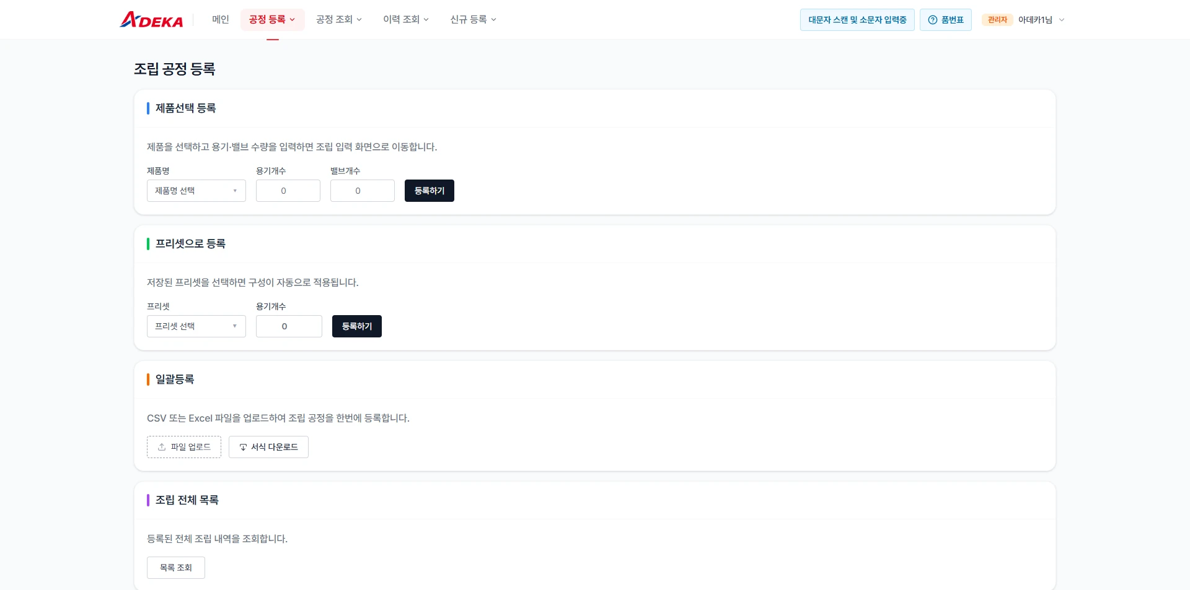
Task: Expand the 신규 등록 menu
Action: coord(473,20)
